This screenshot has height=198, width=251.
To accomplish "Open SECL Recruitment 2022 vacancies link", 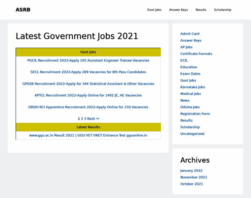I will pyautogui.click(x=88, y=72).
